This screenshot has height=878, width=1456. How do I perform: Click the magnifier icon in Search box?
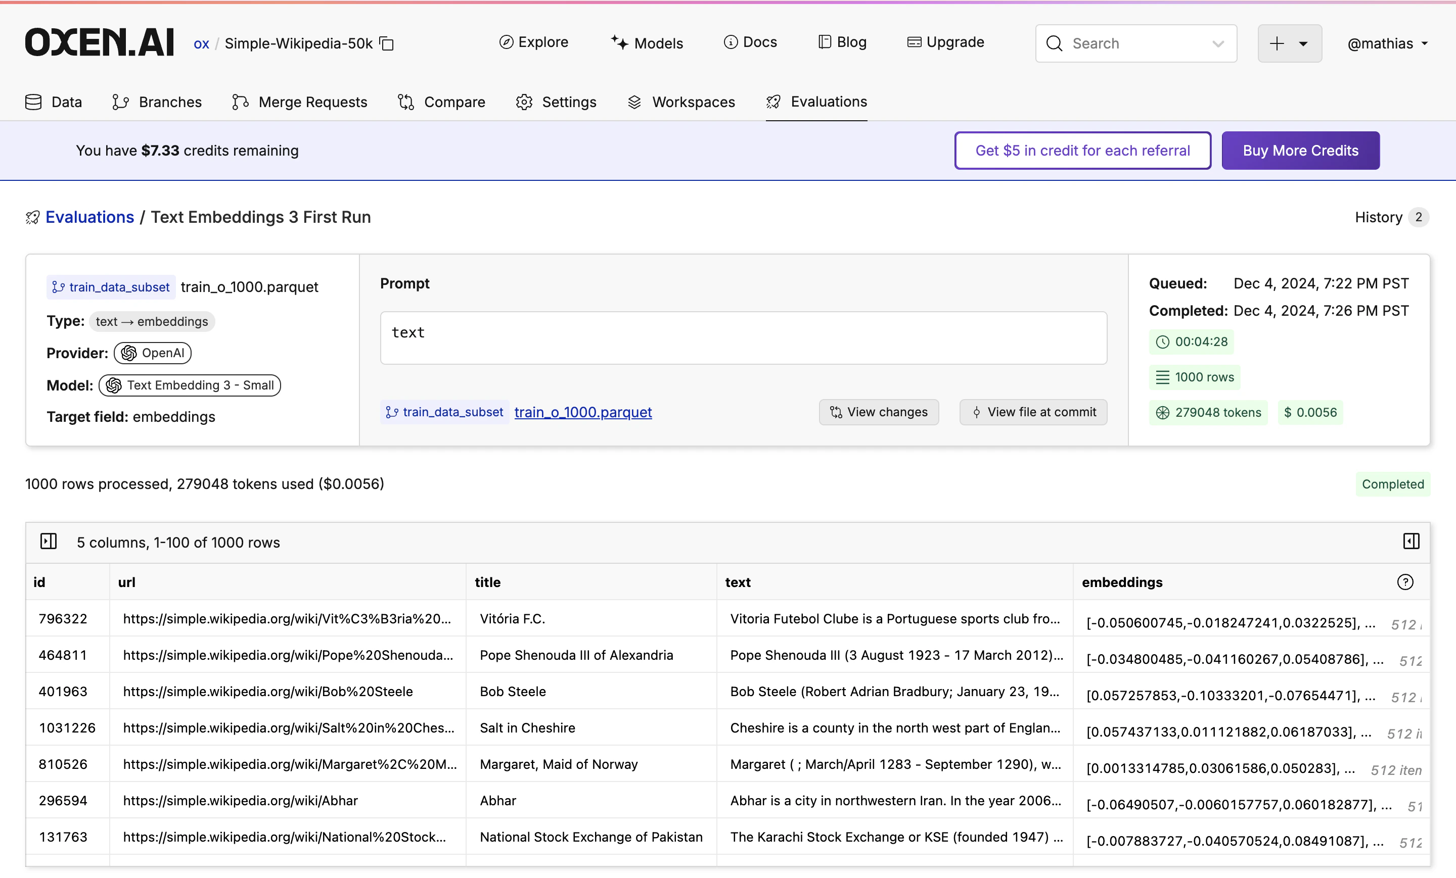[x=1054, y=43]
